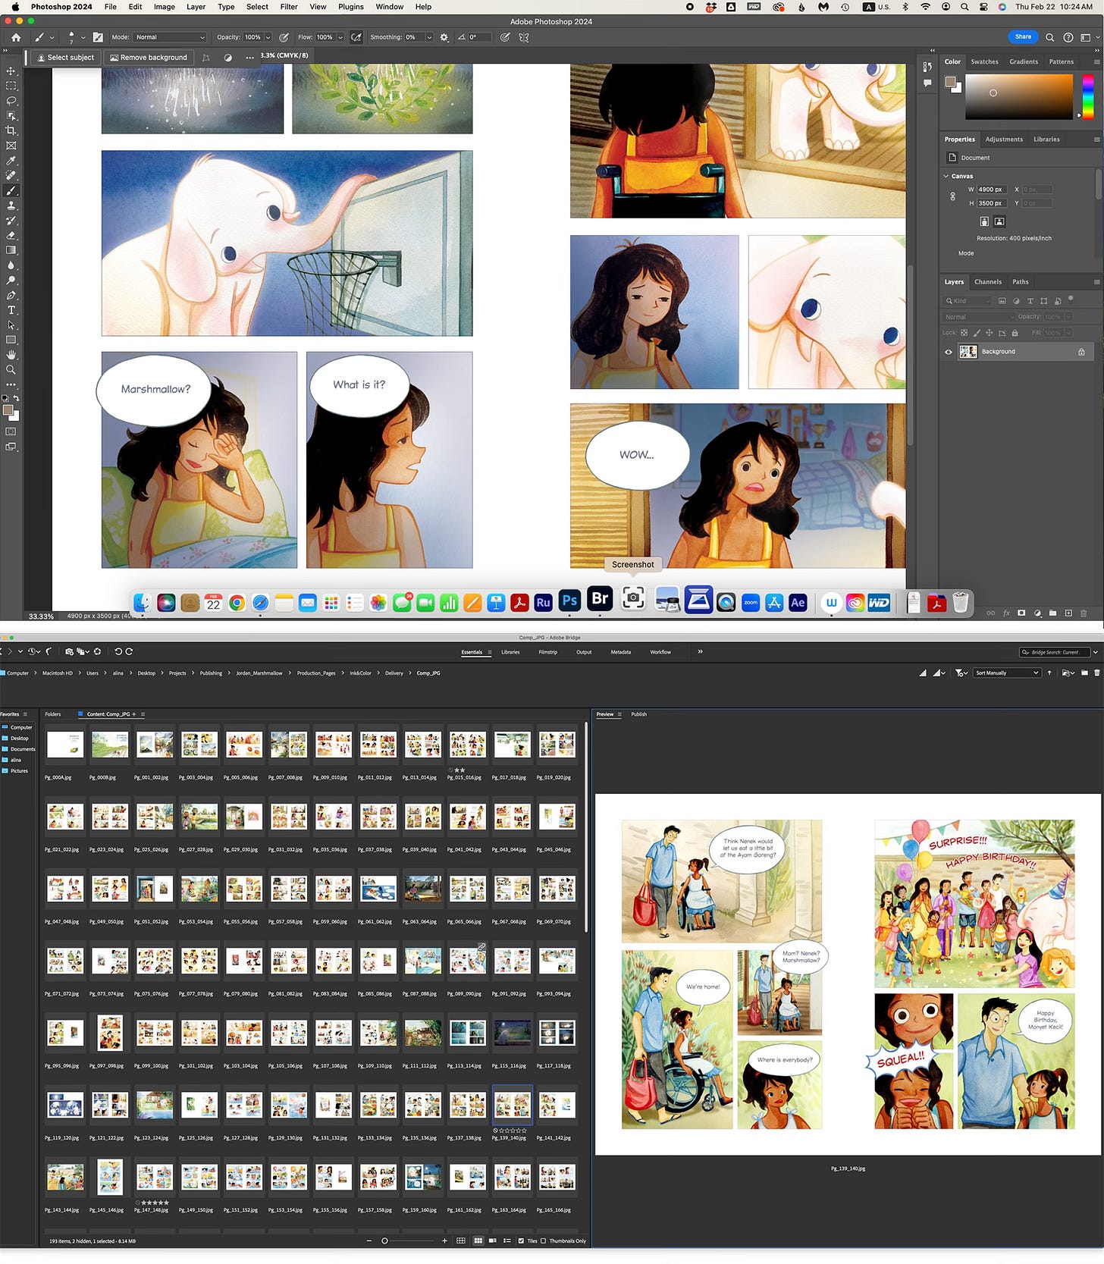Image resolution: width=1104 pixels, height=1264 pixels.
Task: Open Bridge app in the Dock
Action: pyautogui.click(x=600, y=599)
